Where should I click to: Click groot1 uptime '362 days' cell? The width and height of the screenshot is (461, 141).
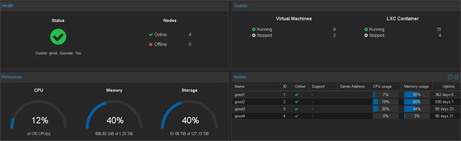[446, 95]
